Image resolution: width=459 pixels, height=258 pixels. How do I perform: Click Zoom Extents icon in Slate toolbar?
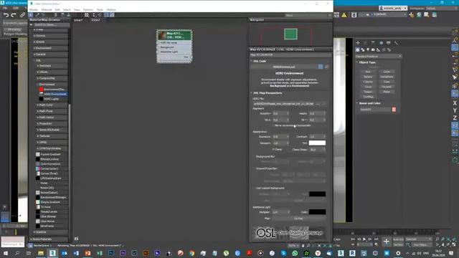pos(87,15)
